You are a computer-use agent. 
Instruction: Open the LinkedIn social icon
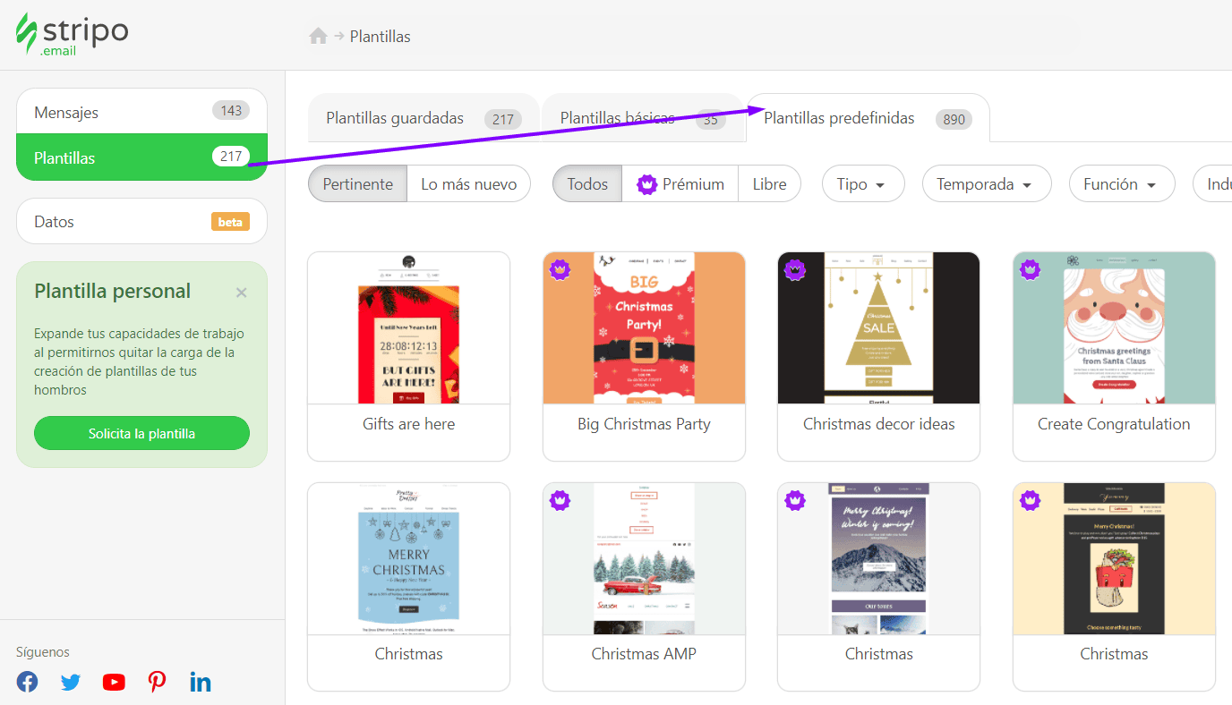pyautogui.click(x=201, y=682)
